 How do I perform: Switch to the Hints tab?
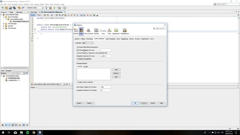tap(118, 39)
